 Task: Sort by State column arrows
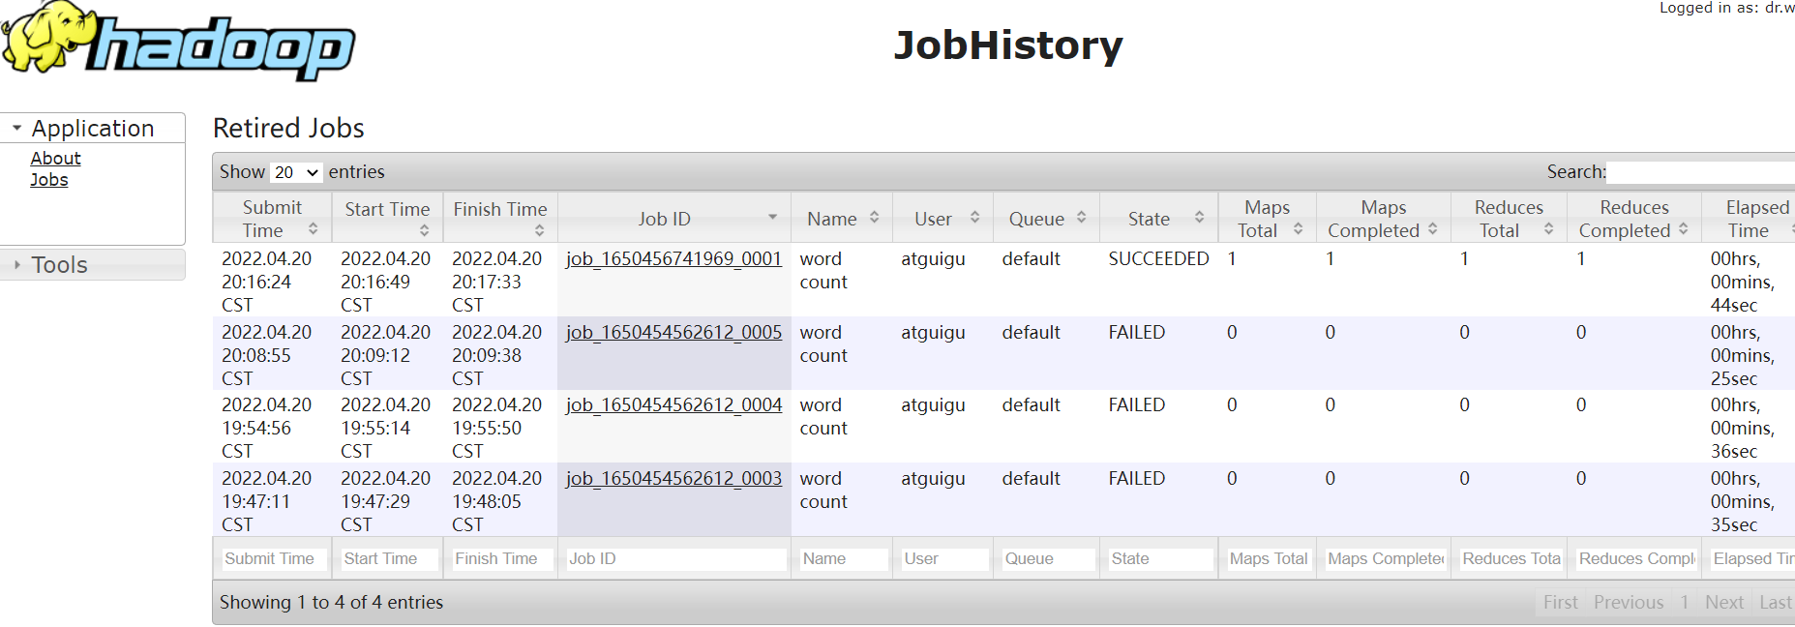(x=1199, y=218)
